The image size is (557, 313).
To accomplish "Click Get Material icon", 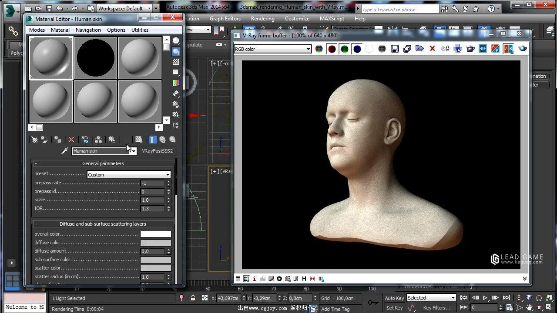I will (x=34, y=140).
